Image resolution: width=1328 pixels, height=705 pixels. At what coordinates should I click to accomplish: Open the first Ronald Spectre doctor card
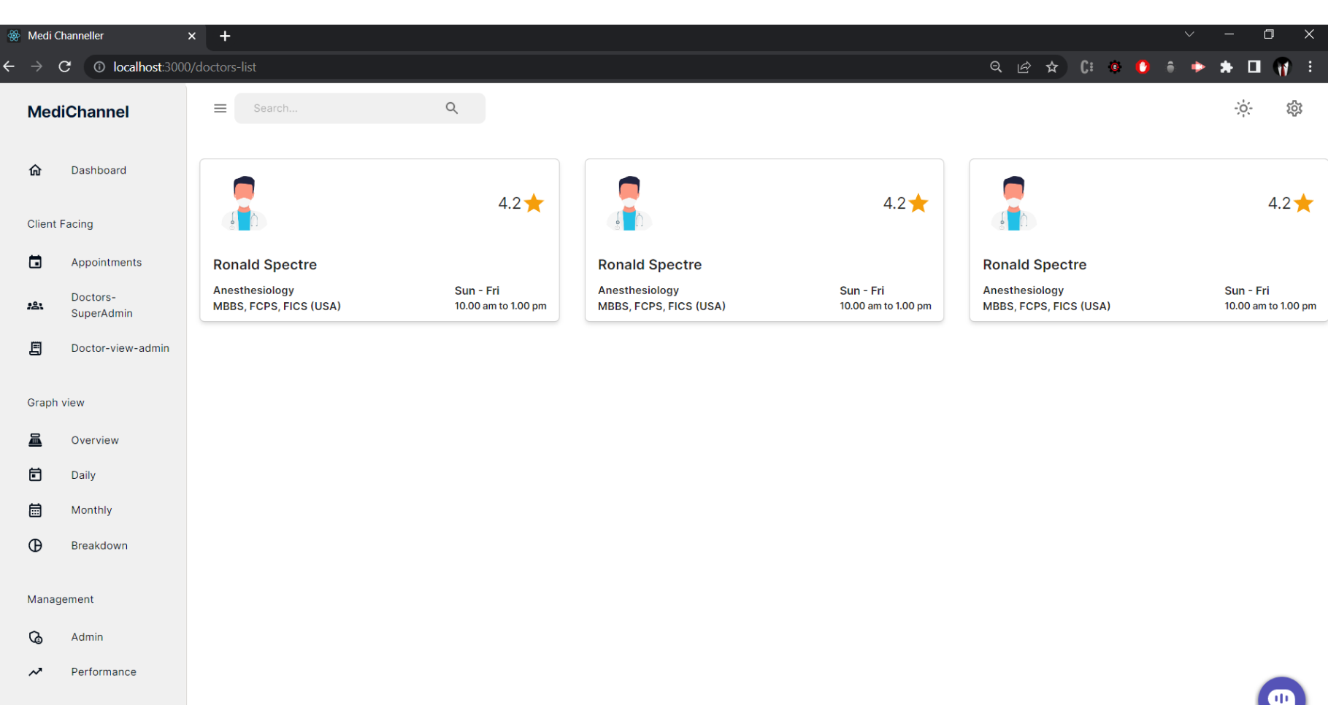click(x=379, y=240)
